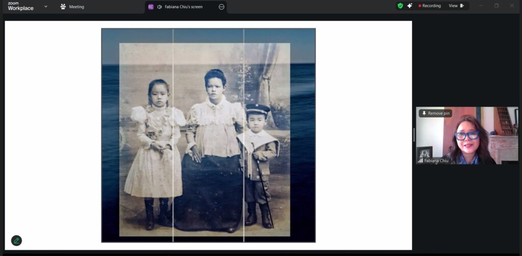Close the Zoom meeting window
Screen dimensions: 522x256
[512, 6]
